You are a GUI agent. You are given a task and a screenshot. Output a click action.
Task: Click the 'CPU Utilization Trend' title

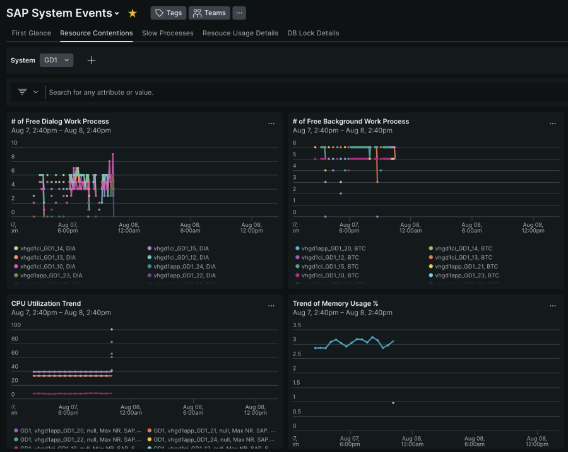click(46, 303)
